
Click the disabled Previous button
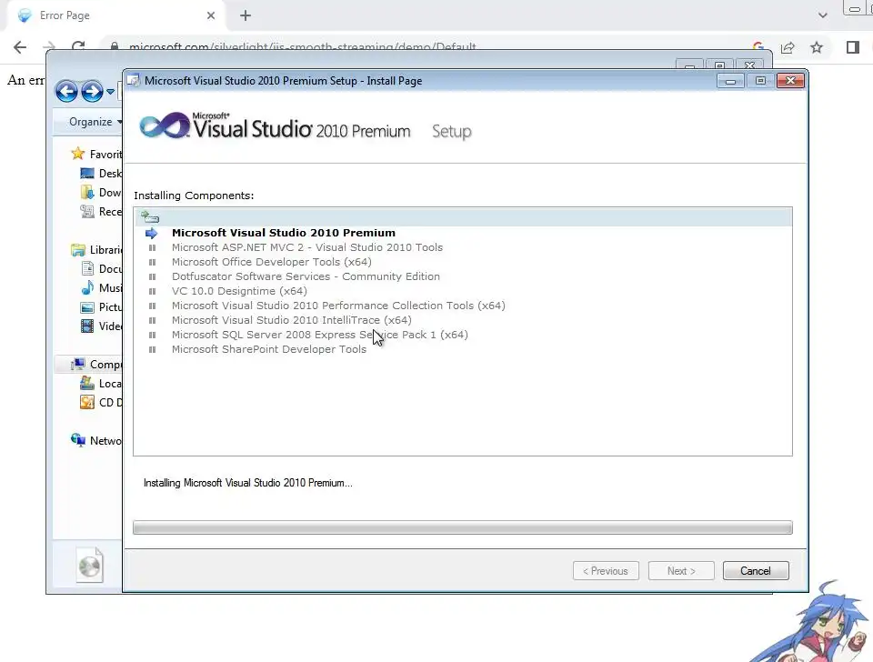(606, 571)
